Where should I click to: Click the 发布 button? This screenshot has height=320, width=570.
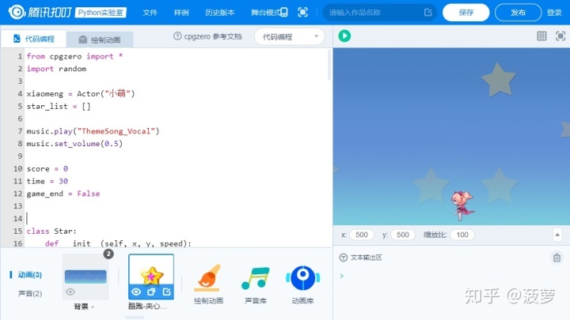click(x=518, y=13)
